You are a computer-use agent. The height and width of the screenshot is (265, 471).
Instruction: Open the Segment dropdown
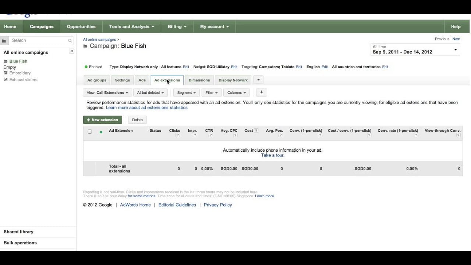click(x=187, y=93)
